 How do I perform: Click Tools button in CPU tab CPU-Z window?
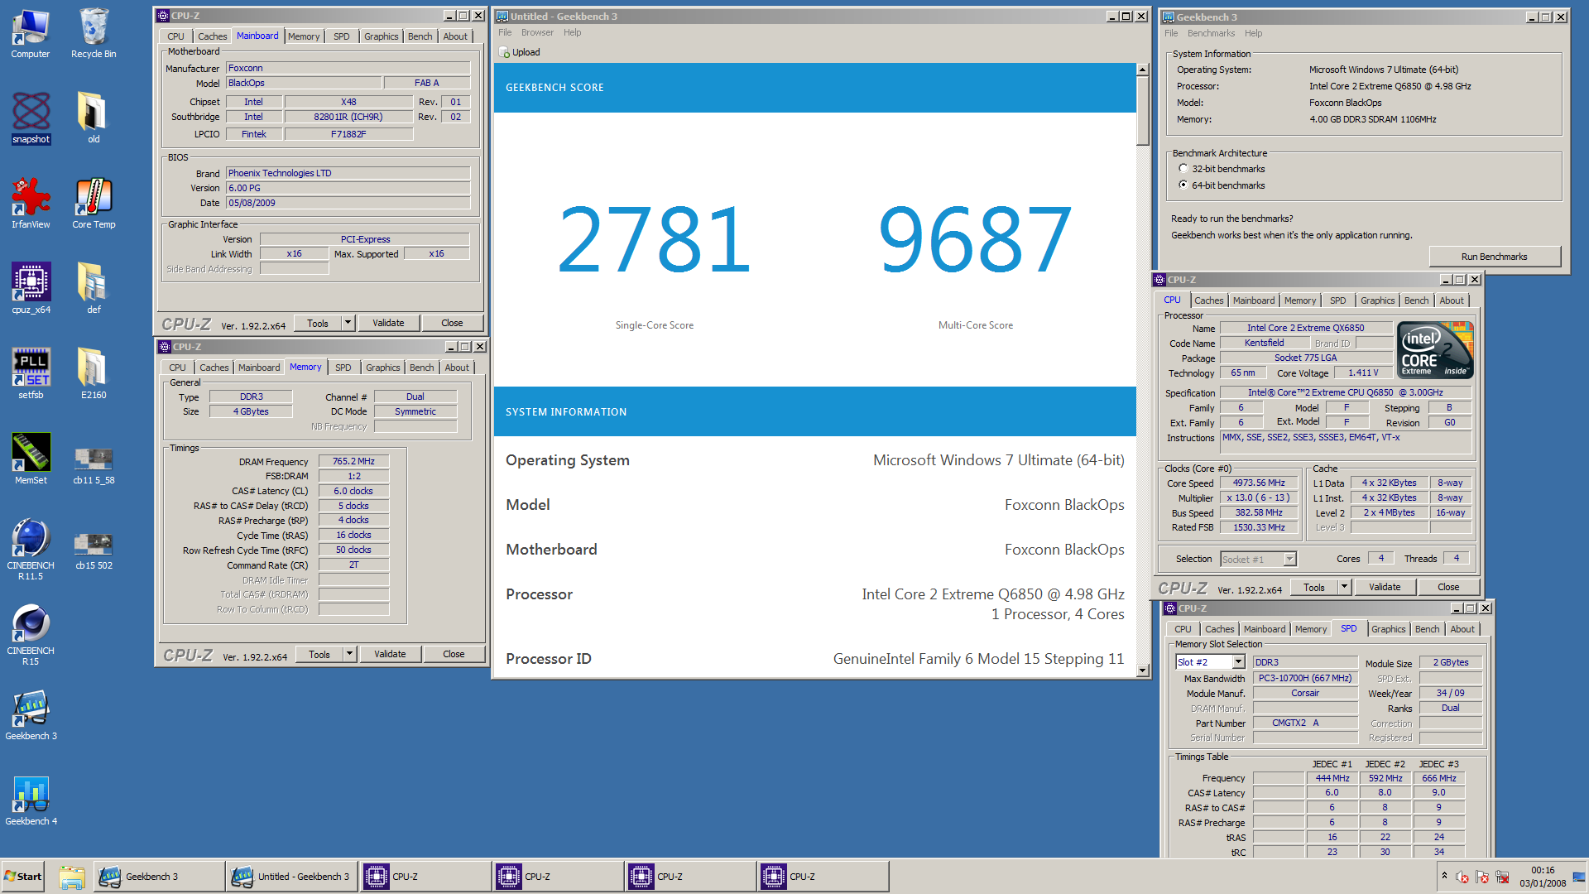point(1314,587)
